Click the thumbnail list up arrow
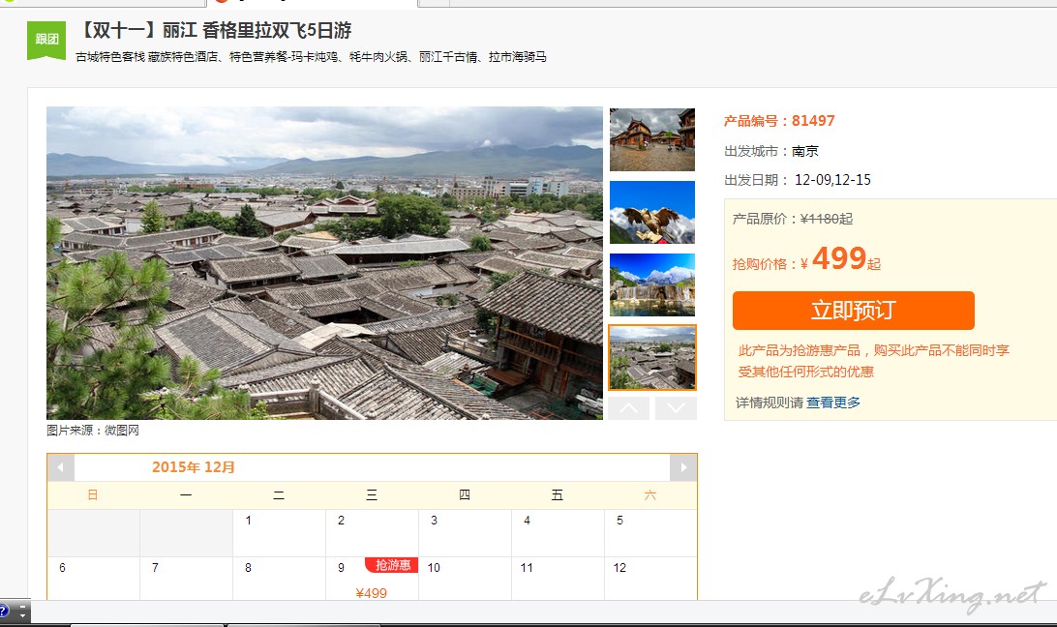1057x627 pixels. pos(629,408)
